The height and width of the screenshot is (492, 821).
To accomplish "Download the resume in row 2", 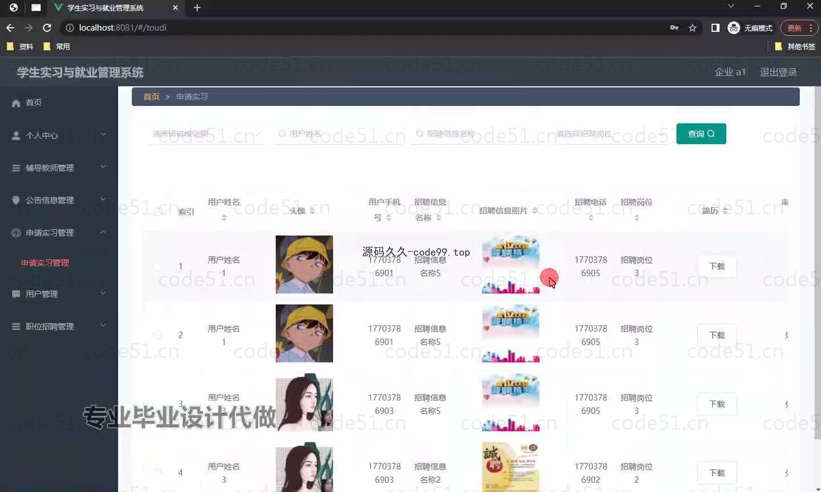I will pyautogui.click(x=717, y=335).
